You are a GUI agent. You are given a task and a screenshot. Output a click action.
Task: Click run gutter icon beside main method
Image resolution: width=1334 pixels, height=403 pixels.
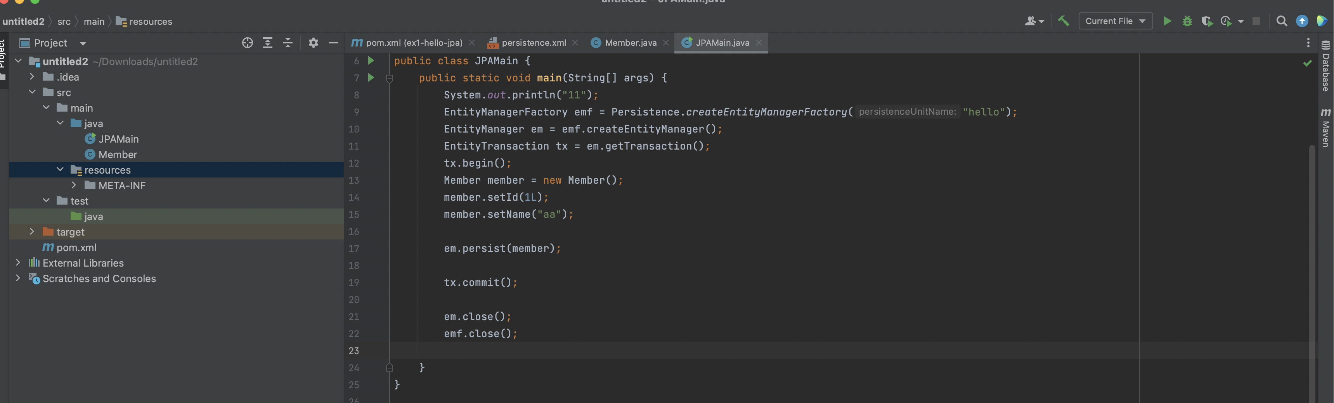click(x=371, y=77)
